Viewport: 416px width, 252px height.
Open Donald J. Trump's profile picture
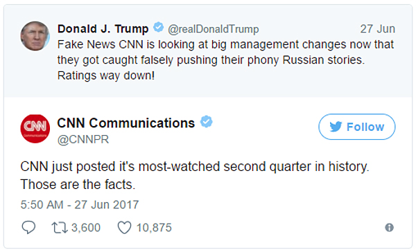tap(35, 36)
